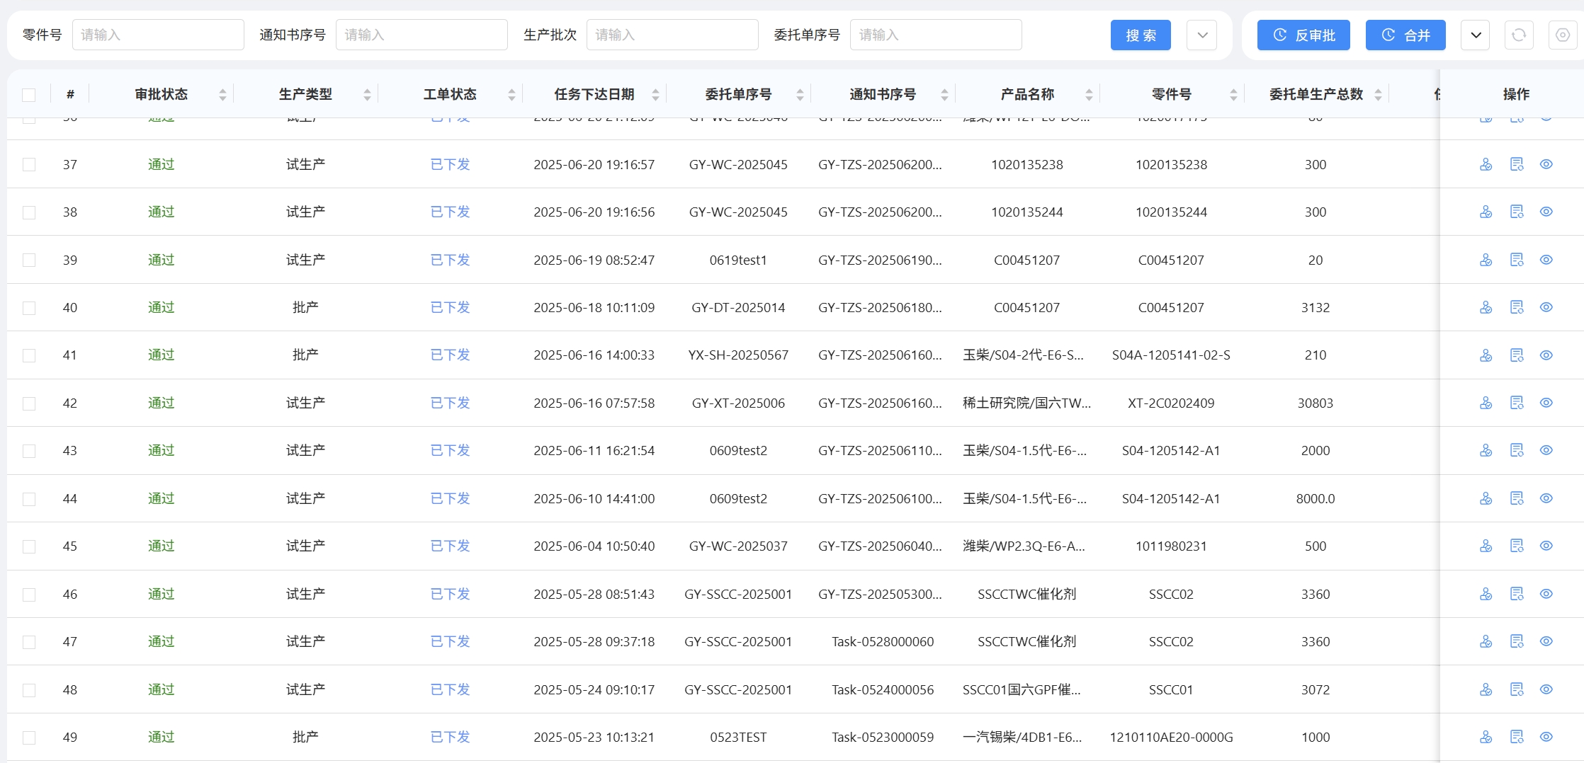
Task: Click the 产品名称 column header
Action: 1026,94
